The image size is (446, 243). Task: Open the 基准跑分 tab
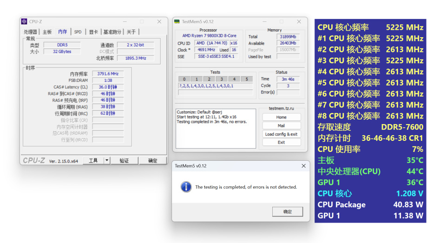click(x=112, y=32)
